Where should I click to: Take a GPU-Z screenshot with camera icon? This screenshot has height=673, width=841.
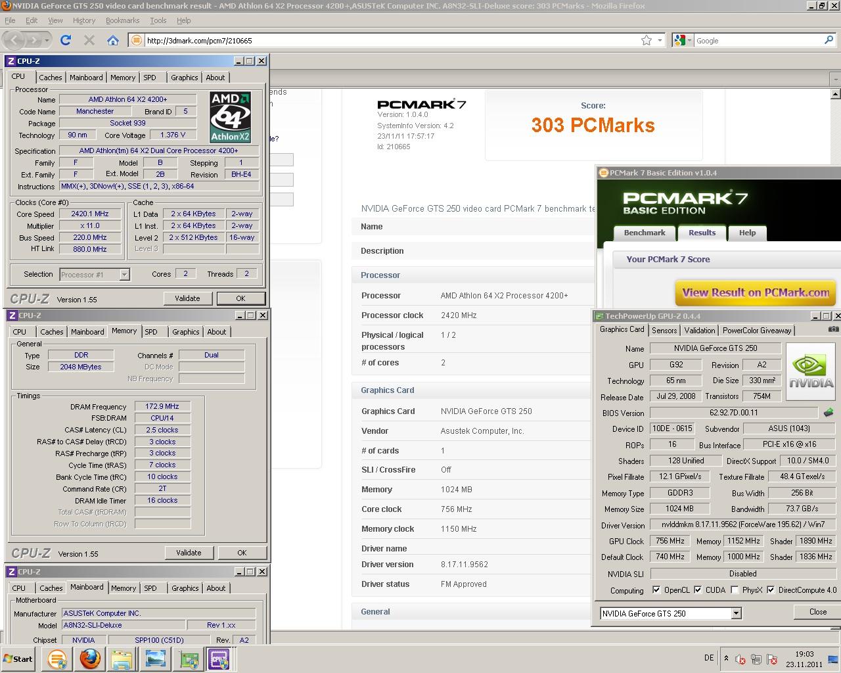833,329
